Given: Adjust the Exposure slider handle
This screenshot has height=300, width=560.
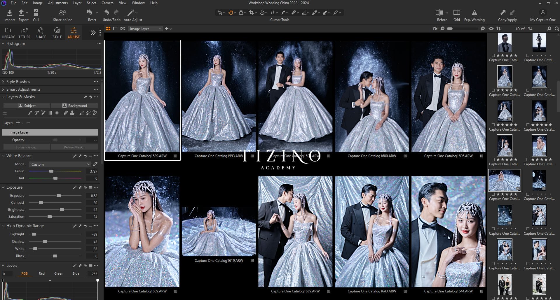Looking at the screenshot, I should click(59, 196).
